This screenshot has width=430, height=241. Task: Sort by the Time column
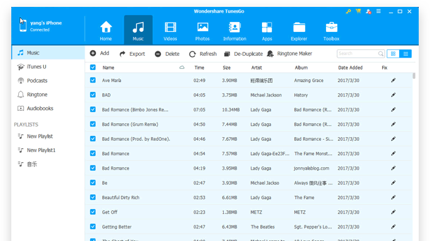point(199,68)
